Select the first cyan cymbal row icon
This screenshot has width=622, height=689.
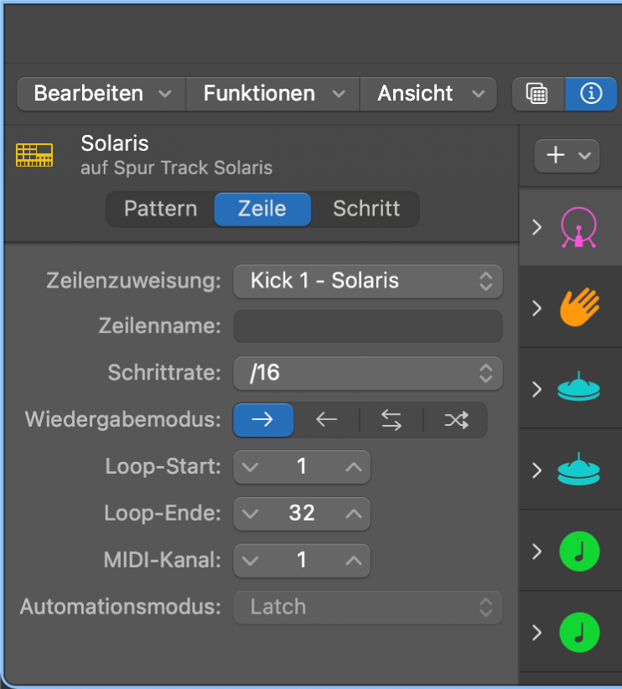coord(578,387)
